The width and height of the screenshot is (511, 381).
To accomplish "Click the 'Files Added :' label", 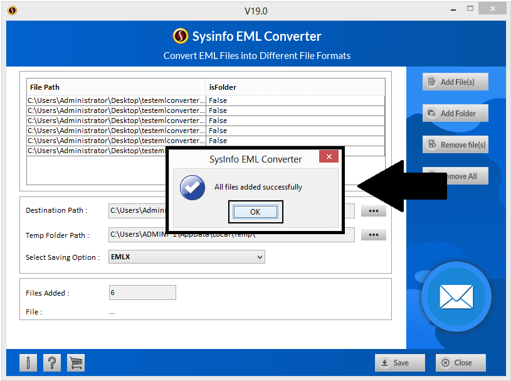I will pos(47,293).
